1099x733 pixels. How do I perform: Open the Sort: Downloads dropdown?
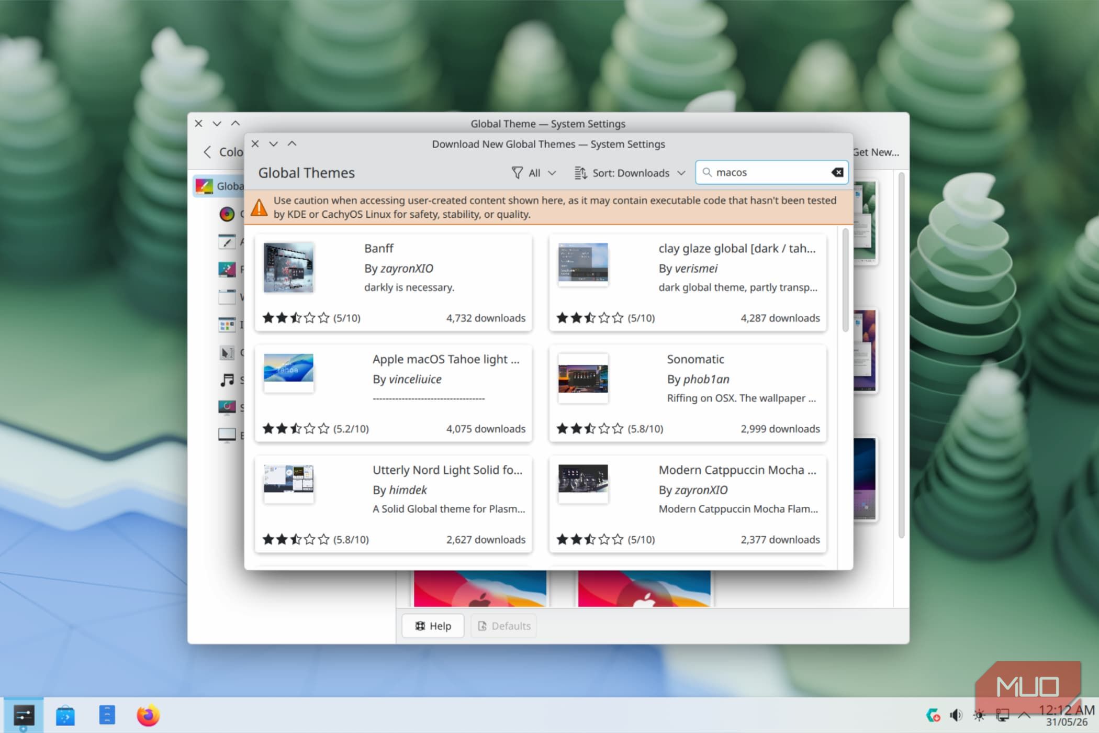click(x=630, y=173)
